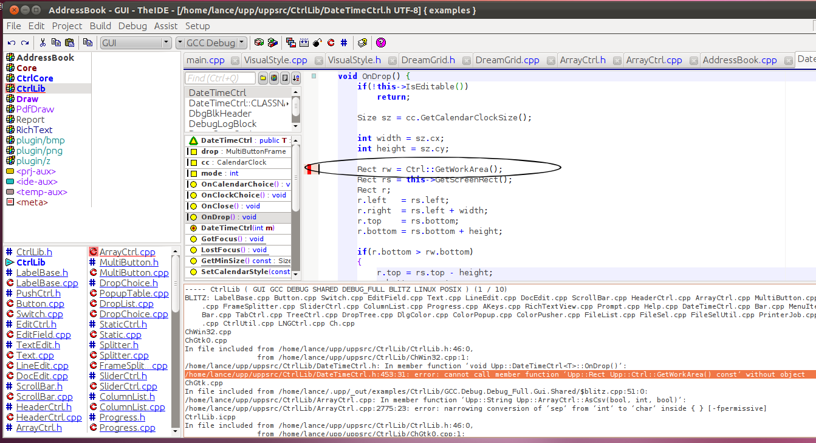Close the main.cpp tab
The width and height of the screenshot is (816, 443).
234,60
